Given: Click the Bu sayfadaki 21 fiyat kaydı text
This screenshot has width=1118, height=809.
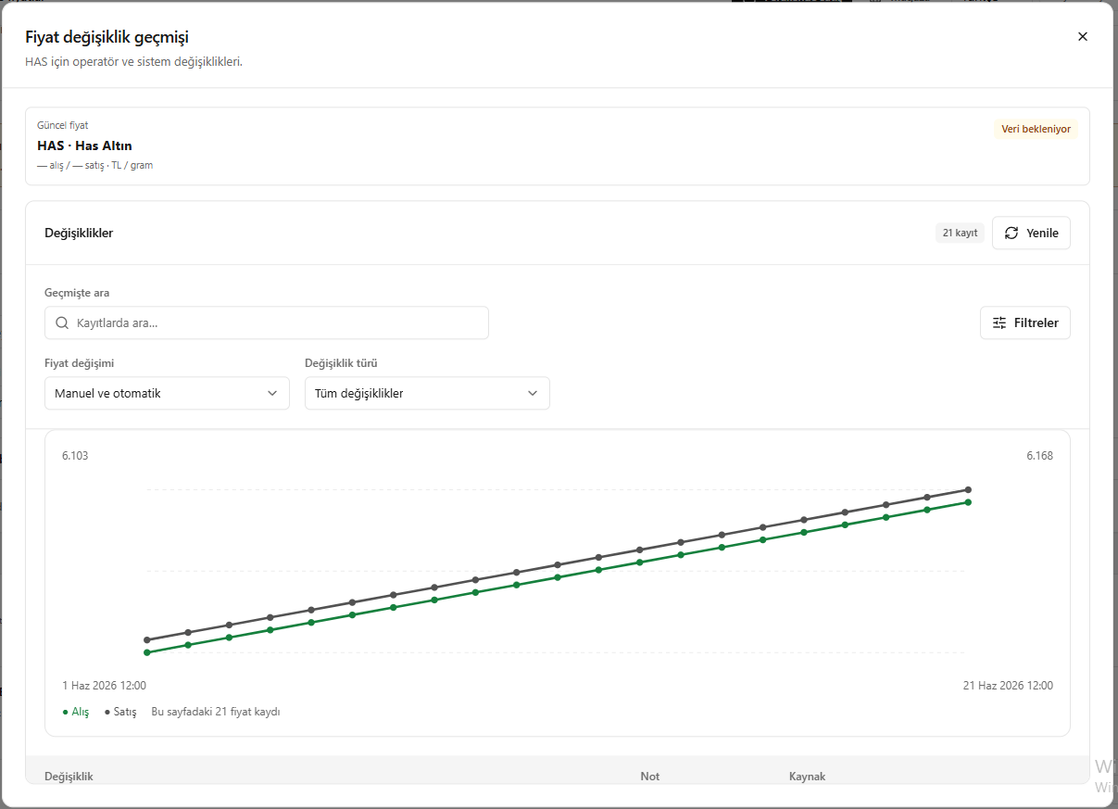Looking at the screenshot, I should point(216,712).
